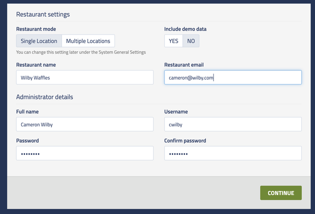Select the Username input containing cwilby
315x214 pixels.
coord(233,124)
